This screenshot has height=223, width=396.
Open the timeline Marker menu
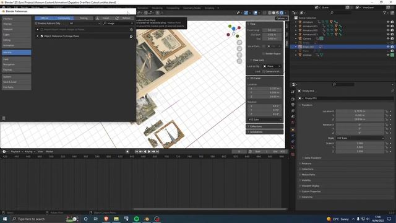tap(49, 151)
